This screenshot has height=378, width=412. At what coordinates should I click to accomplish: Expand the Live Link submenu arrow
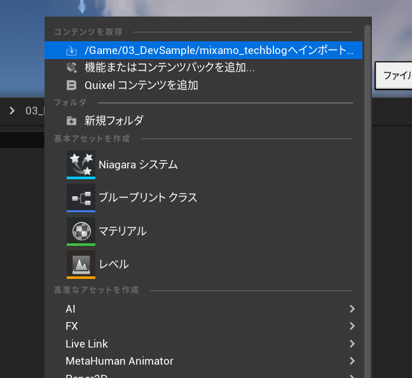[x=352, y=344]
